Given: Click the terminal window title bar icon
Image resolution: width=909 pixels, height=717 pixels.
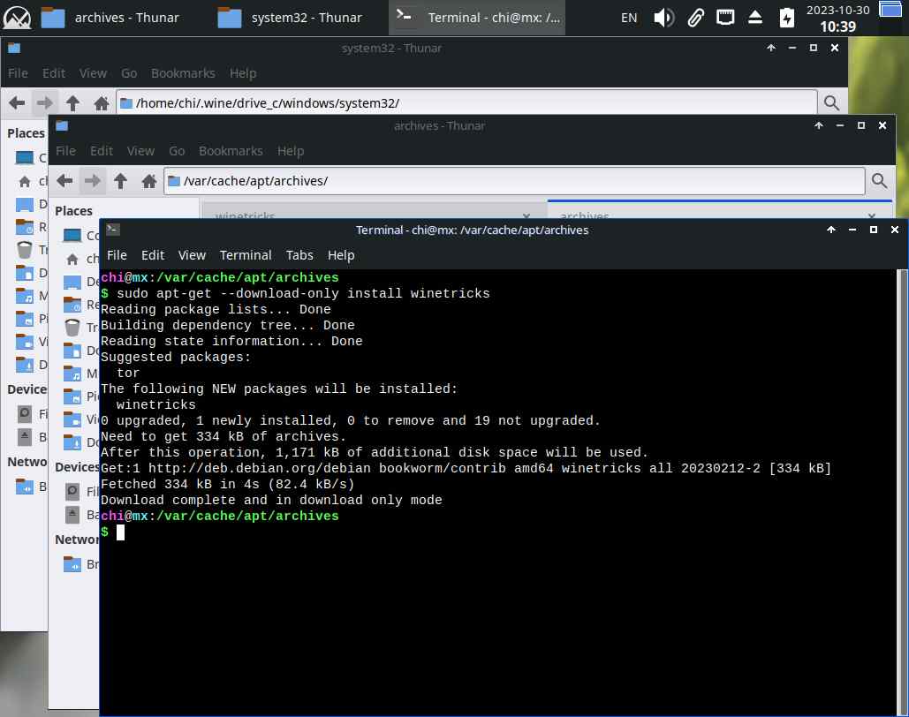Looking at the screenshot, I should (113, 230).
